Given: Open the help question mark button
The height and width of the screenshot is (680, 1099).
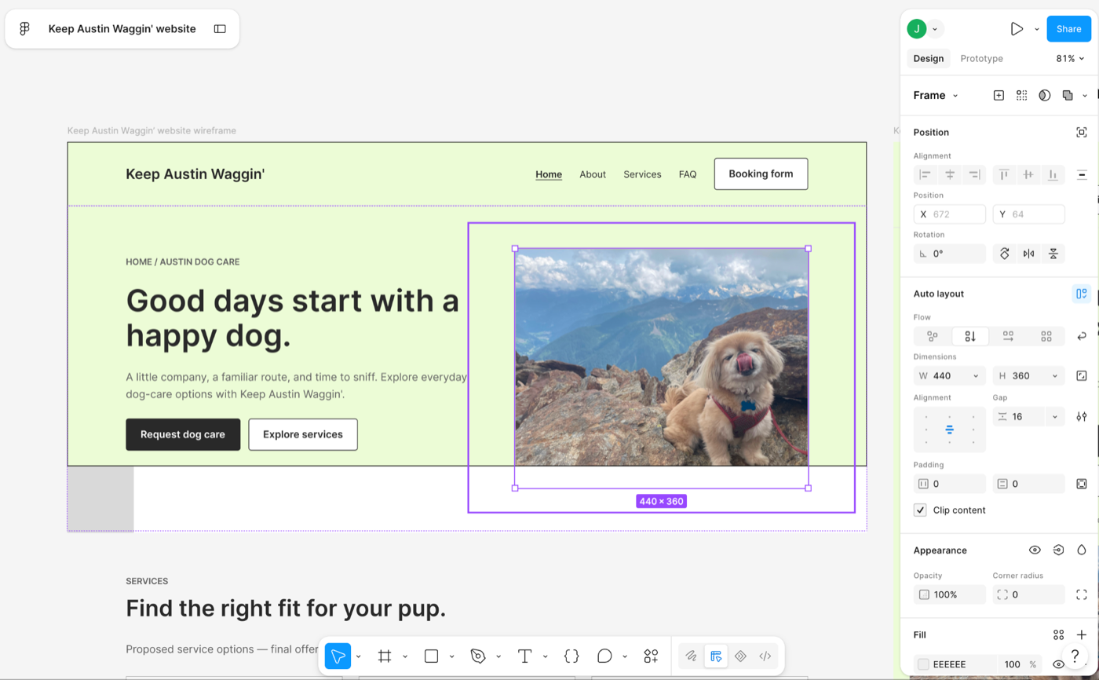Looking at the screenshot, I should click(x=1075, y=656).
